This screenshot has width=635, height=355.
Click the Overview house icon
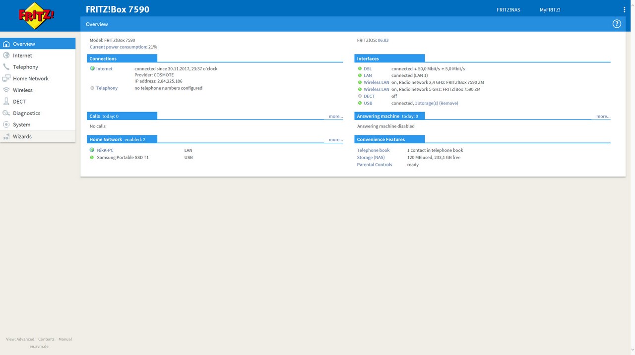click(x=6, y=44)
